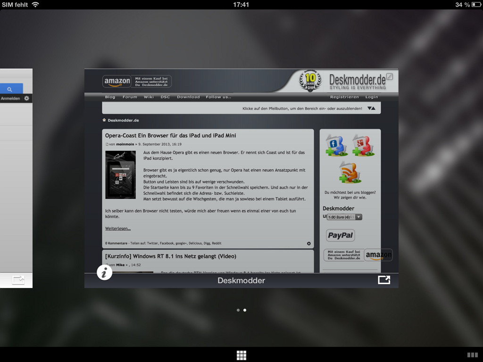
Task: Open the Opera Coast article thumbnail image
Action: pos(121,174)
